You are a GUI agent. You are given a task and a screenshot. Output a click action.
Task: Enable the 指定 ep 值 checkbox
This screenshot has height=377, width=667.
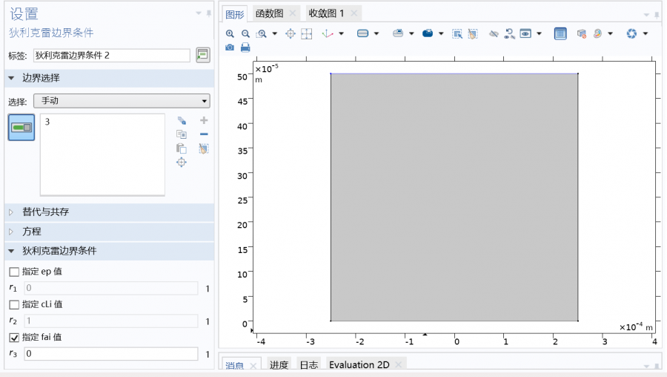coord(14,272)
